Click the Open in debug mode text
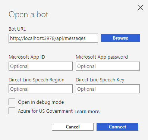The image size is (148, 140). point(41,102)
